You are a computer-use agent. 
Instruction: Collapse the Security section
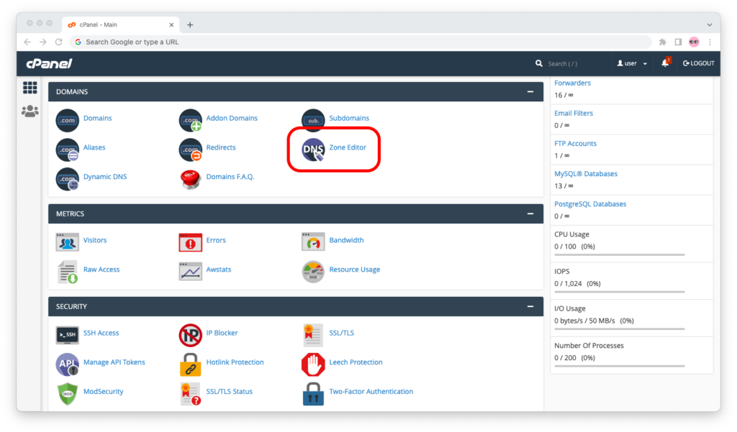(x=530, y=306)
